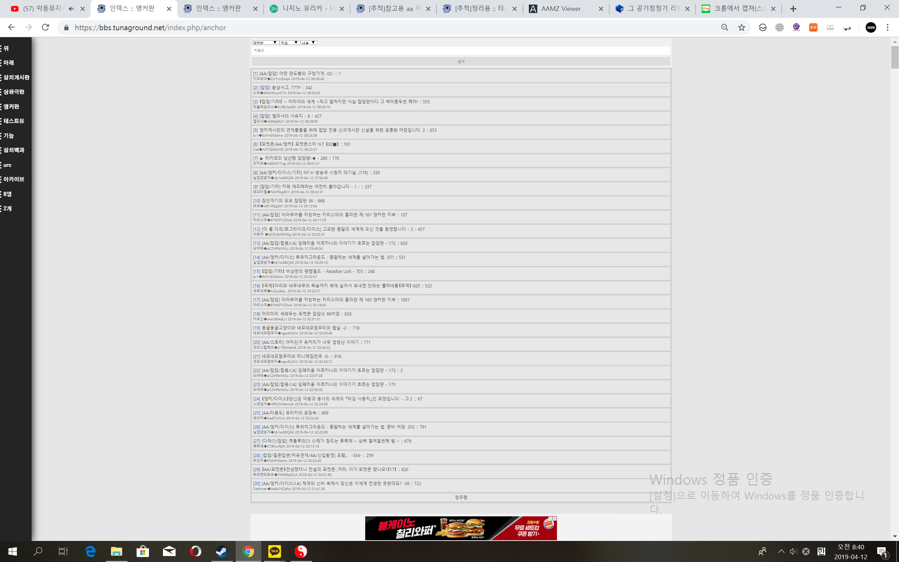Screen dimensions: 899x562
Task: Open Microsoft Edge from taskbar
Action: (90, 551)
